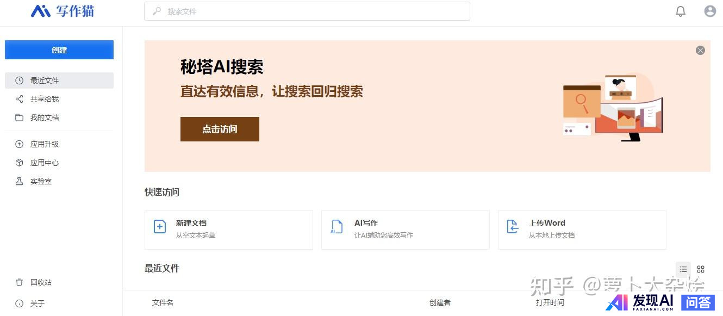Open the user account avatar
The width and height of the screenshot is (723, 316).
pyautogui.click(x=709, y=11)
